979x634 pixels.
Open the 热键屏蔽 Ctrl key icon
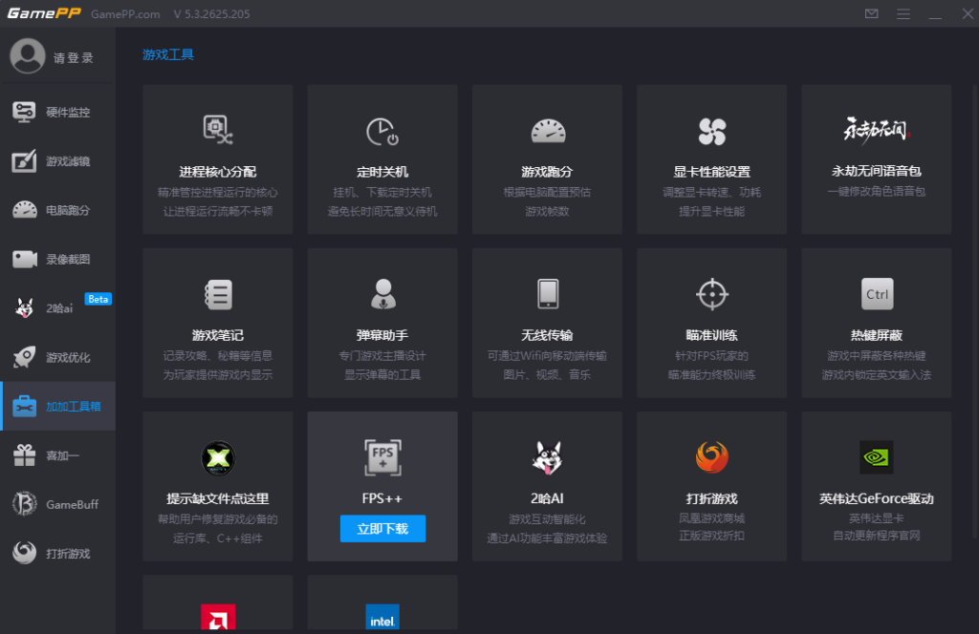point(877,294)
